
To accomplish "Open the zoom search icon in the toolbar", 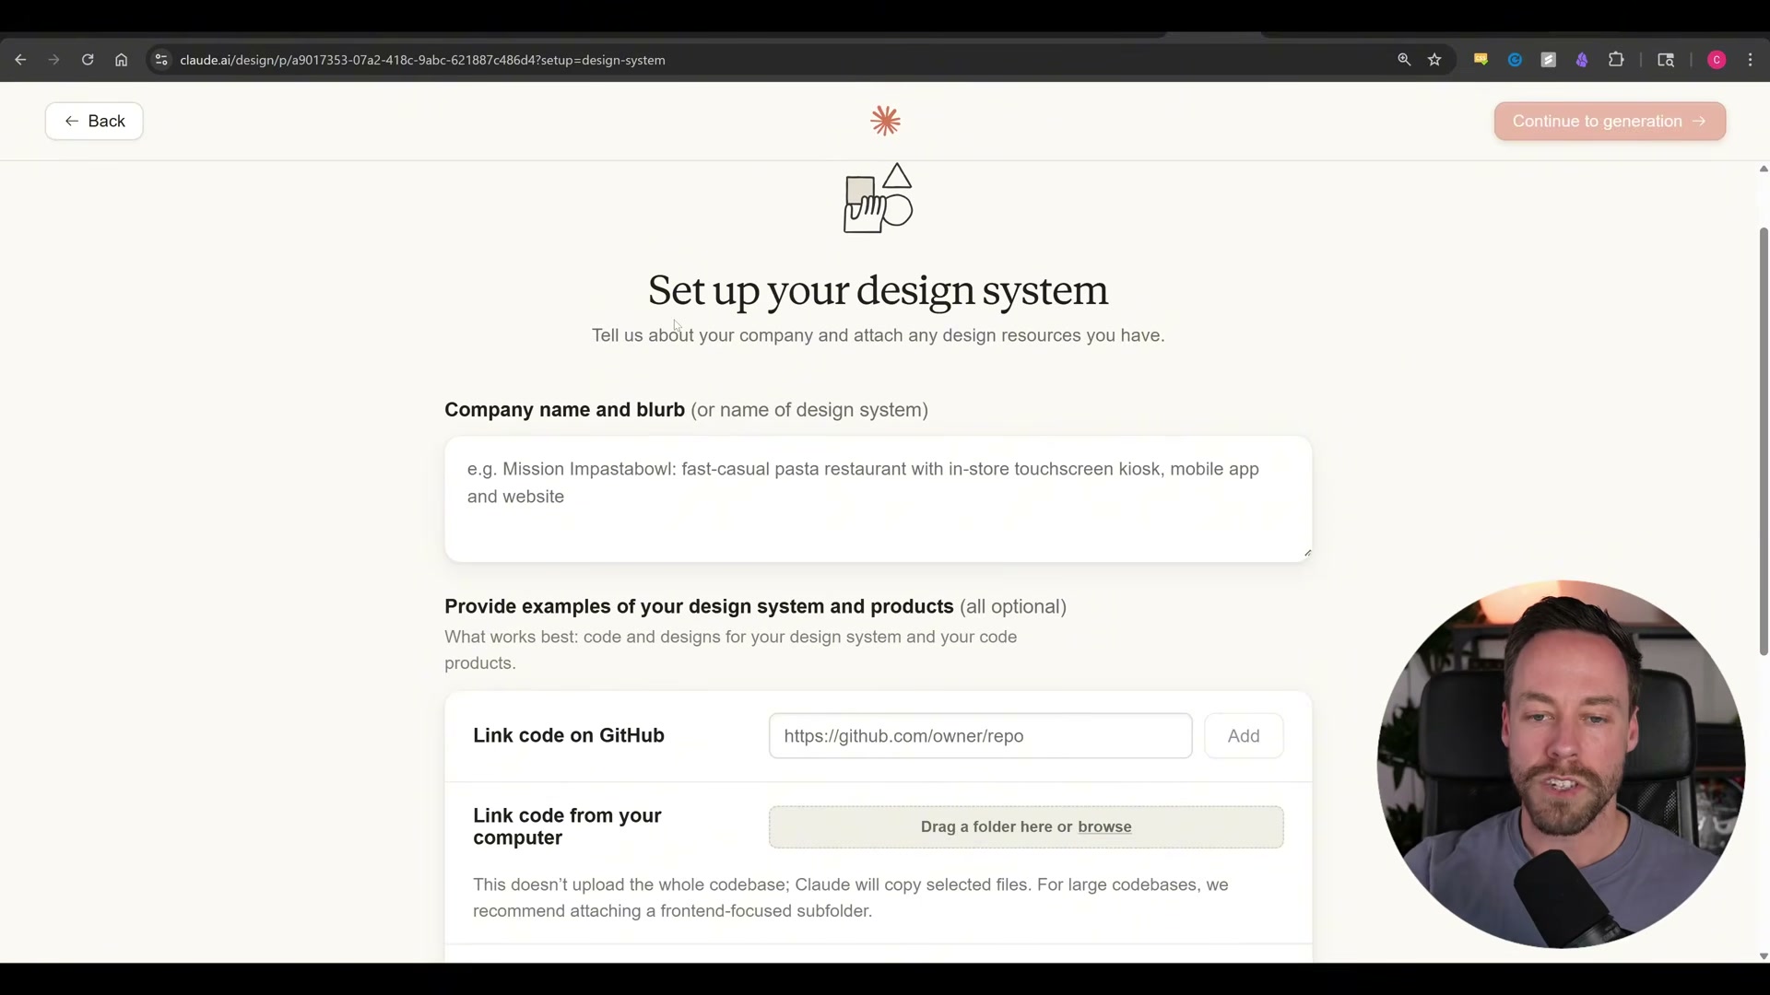I will pos(1404,59).
